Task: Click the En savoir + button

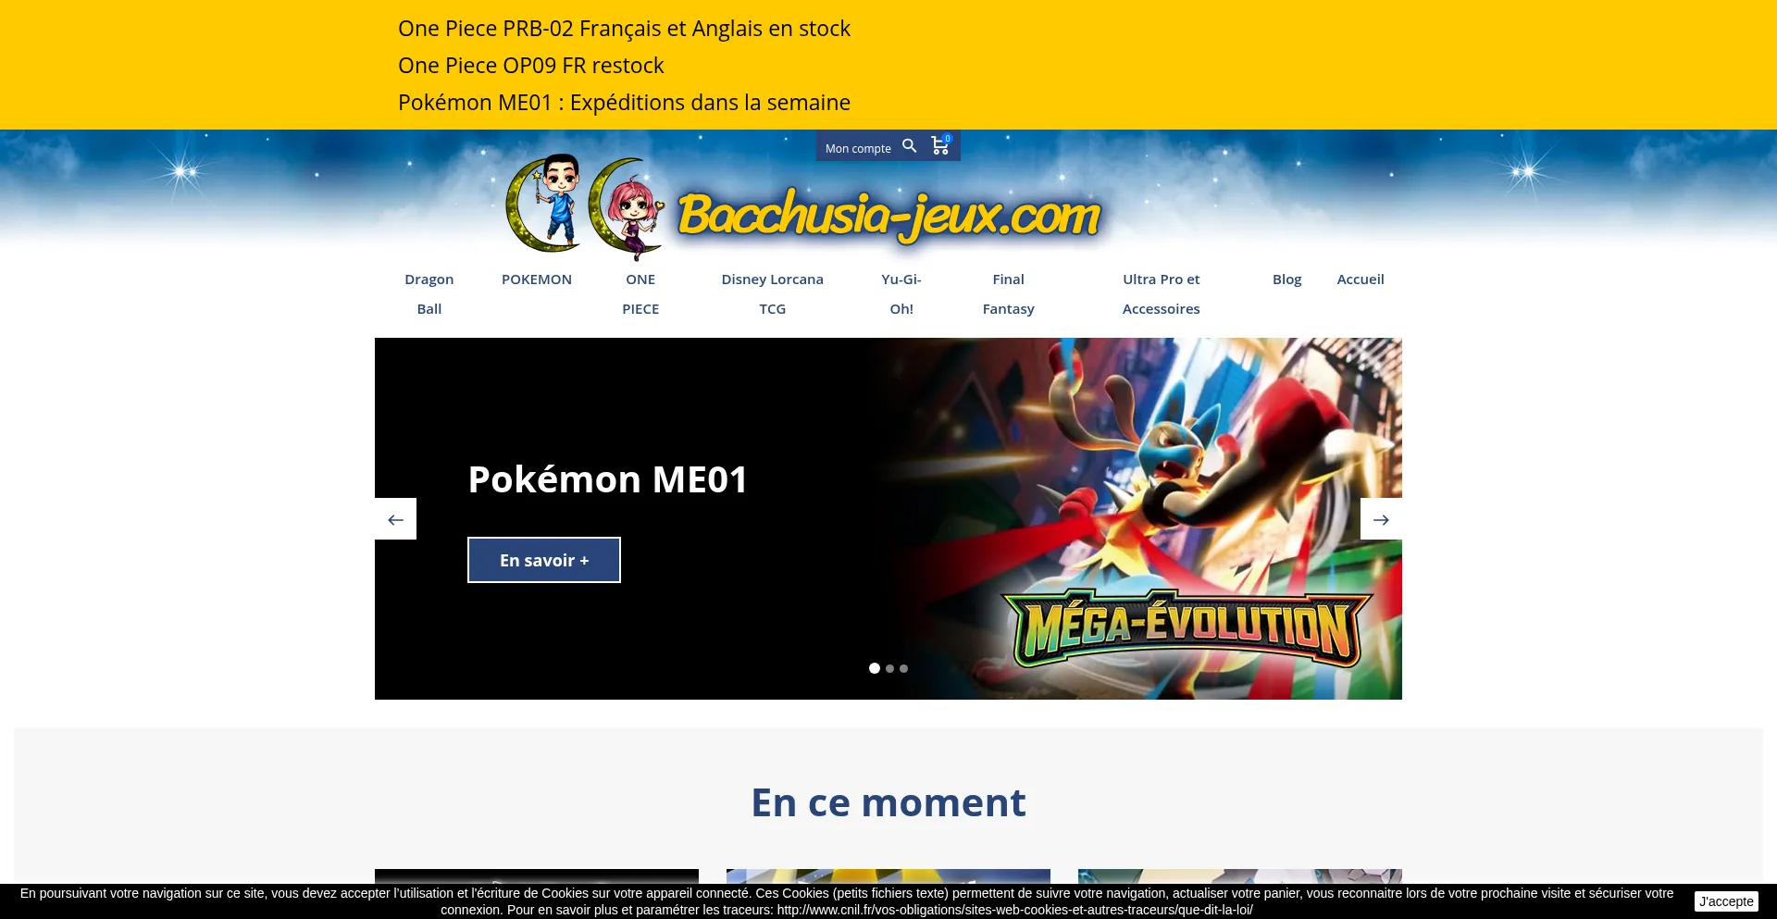Action: click(x=544, y=560)
